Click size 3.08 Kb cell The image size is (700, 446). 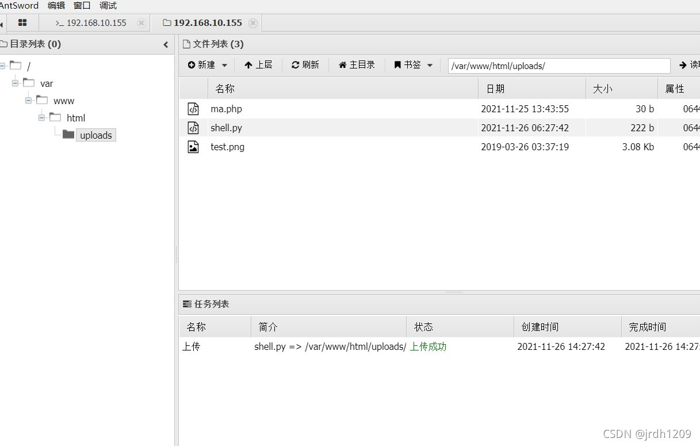[x=638, y=147]
